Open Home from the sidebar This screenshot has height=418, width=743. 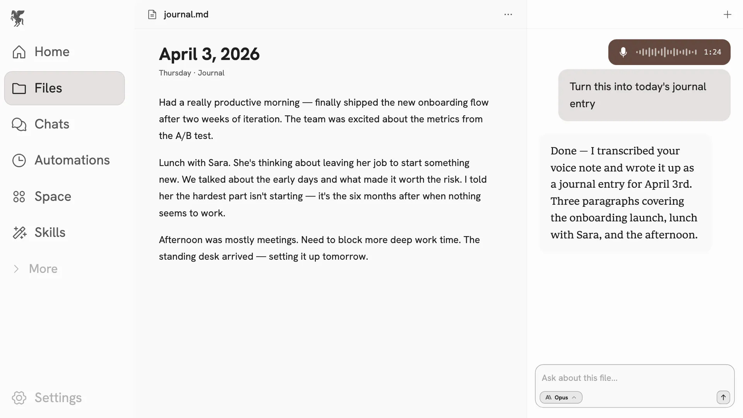(x=64, y=52)
